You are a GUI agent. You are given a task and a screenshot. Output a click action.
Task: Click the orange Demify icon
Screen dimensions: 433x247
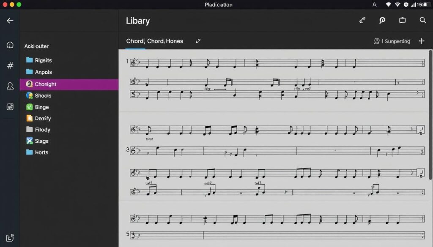[29, 118]
